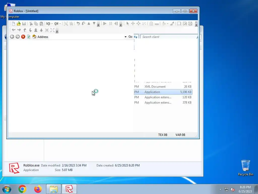The image size is (258, 194).
Task: Select the arrow pointer tool
Action: tap(127, 23)
